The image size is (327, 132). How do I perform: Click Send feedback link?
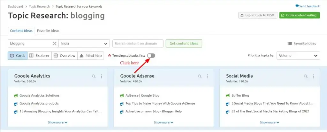coord(308,6)
